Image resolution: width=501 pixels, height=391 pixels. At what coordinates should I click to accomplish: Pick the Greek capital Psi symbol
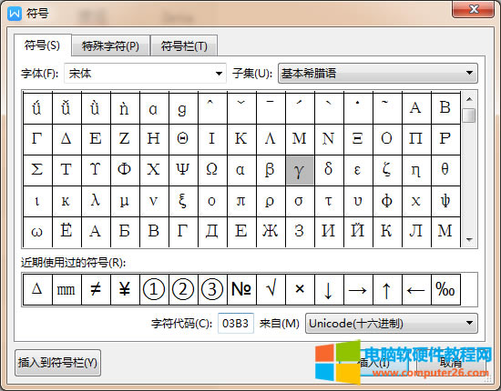(183, 170)
